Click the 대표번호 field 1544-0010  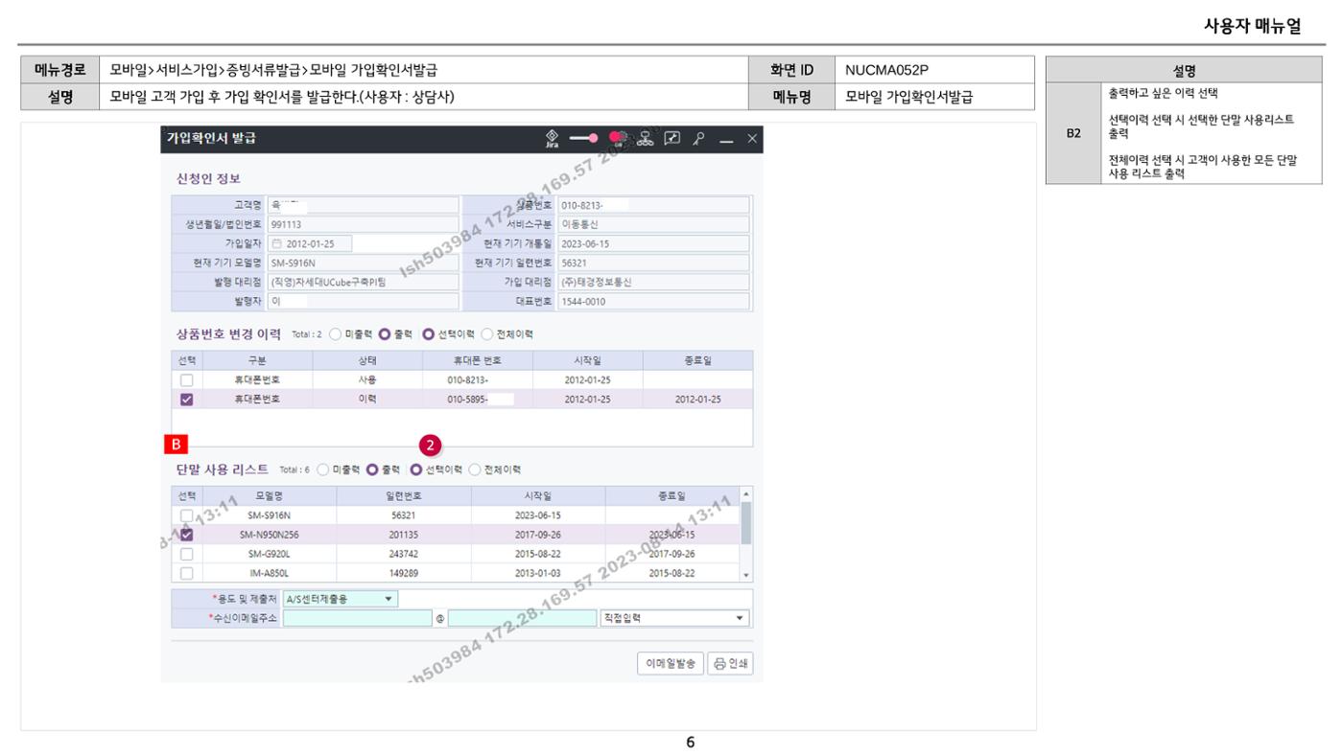653,301
